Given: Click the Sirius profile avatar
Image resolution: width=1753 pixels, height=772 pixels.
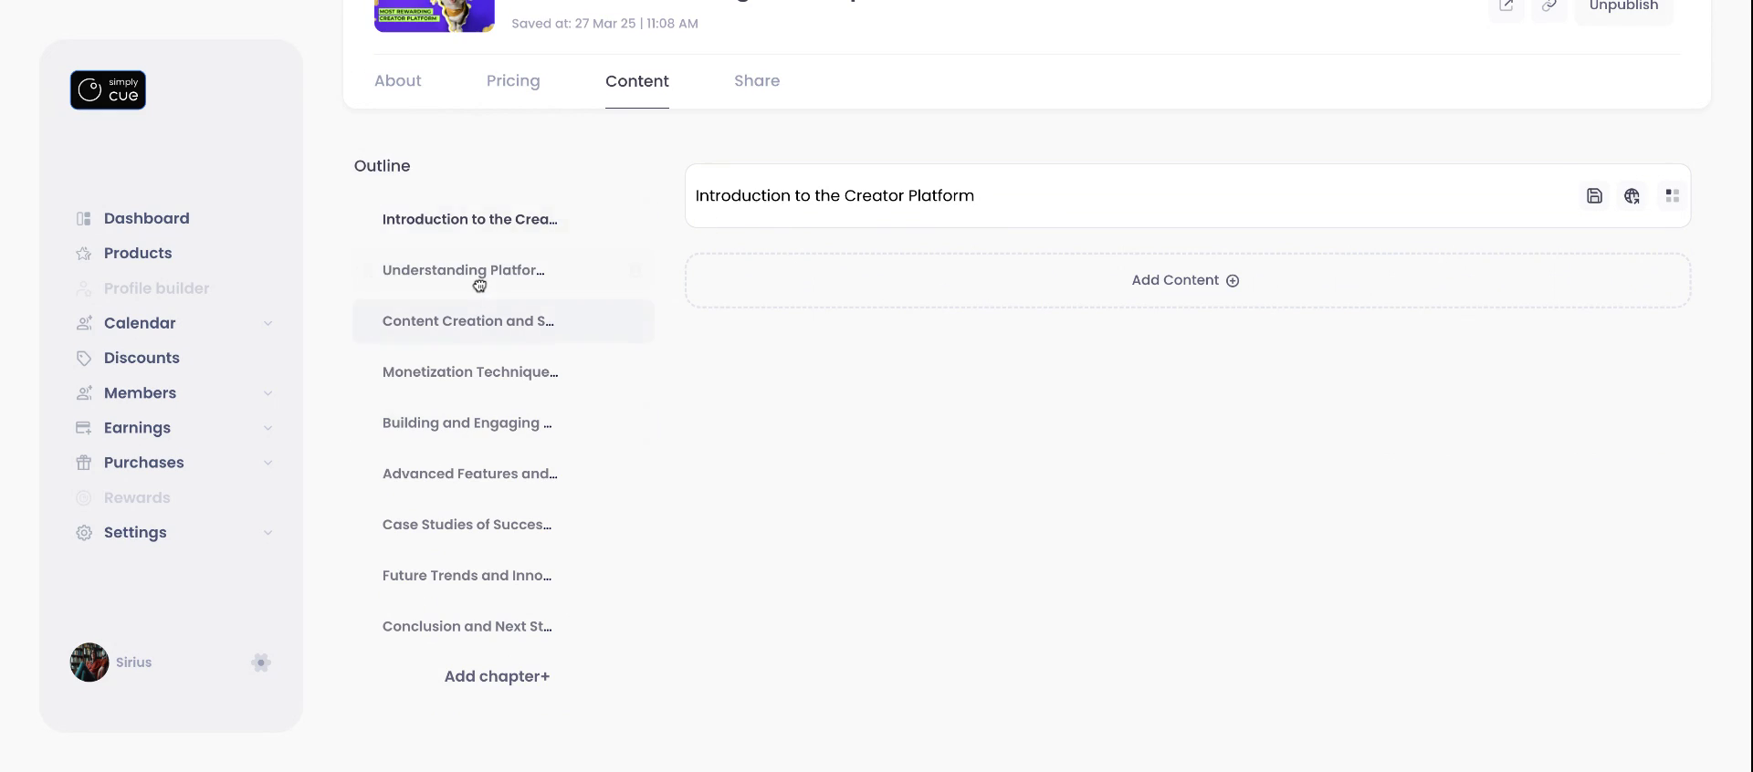Looking at the screenshot, I should pos(89,662).
